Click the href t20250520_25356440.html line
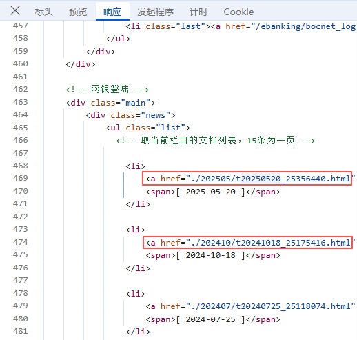This screenshot has width=357, height=340. (250, 179)
